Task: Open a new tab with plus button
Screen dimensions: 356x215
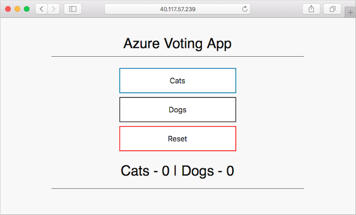Action: coord(351,13)
